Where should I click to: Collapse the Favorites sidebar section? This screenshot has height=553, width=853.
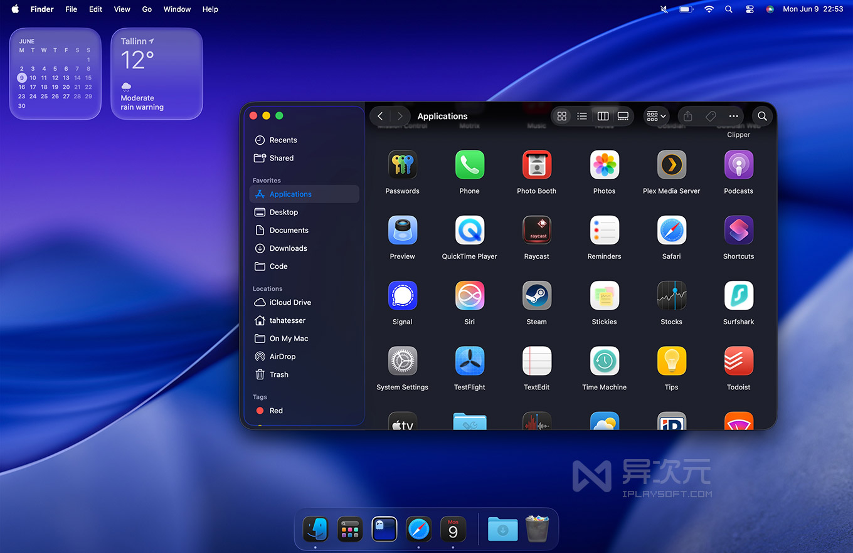267,180
